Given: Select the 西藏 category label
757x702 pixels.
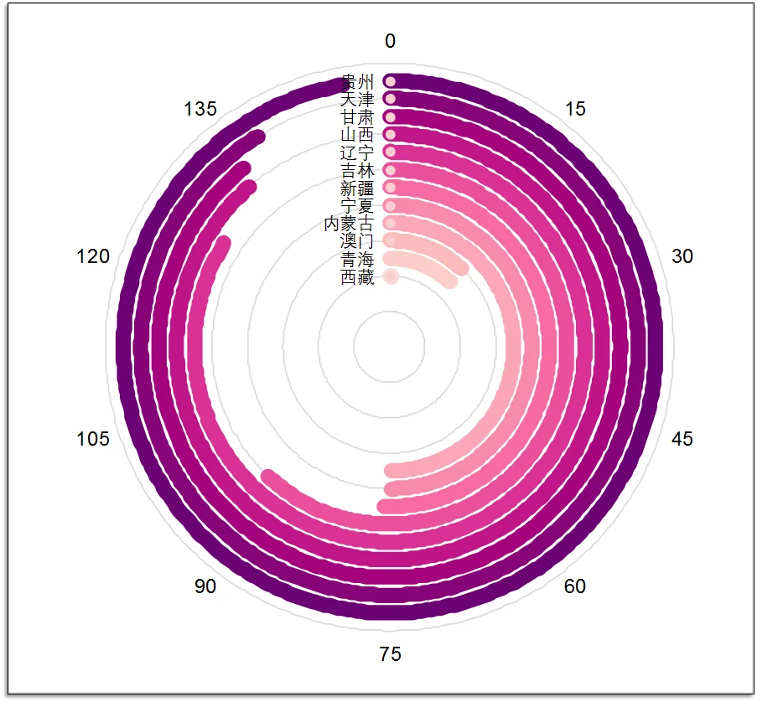Looking at the screenshot, I should tap(358, 277).
